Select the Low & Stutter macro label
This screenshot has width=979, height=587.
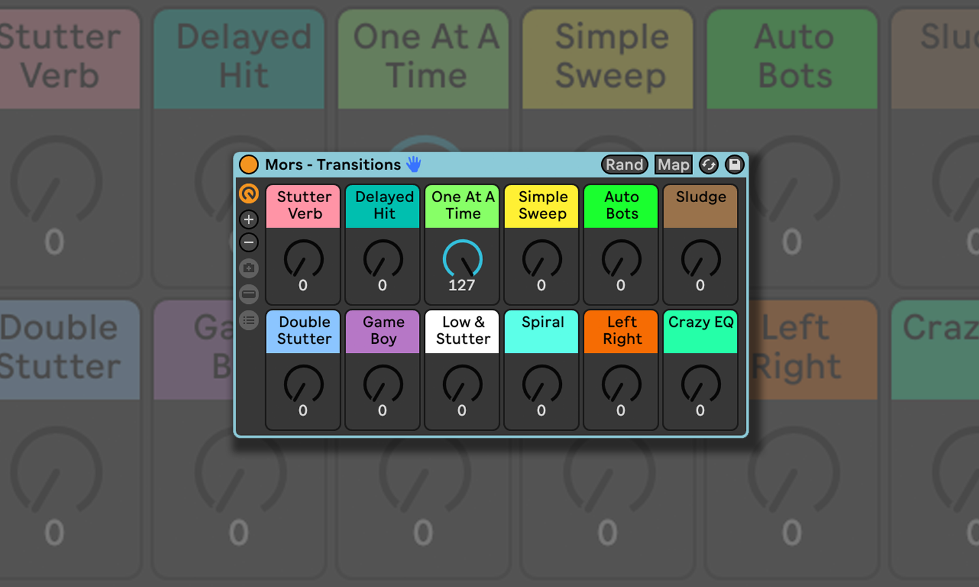pos(463,331)
